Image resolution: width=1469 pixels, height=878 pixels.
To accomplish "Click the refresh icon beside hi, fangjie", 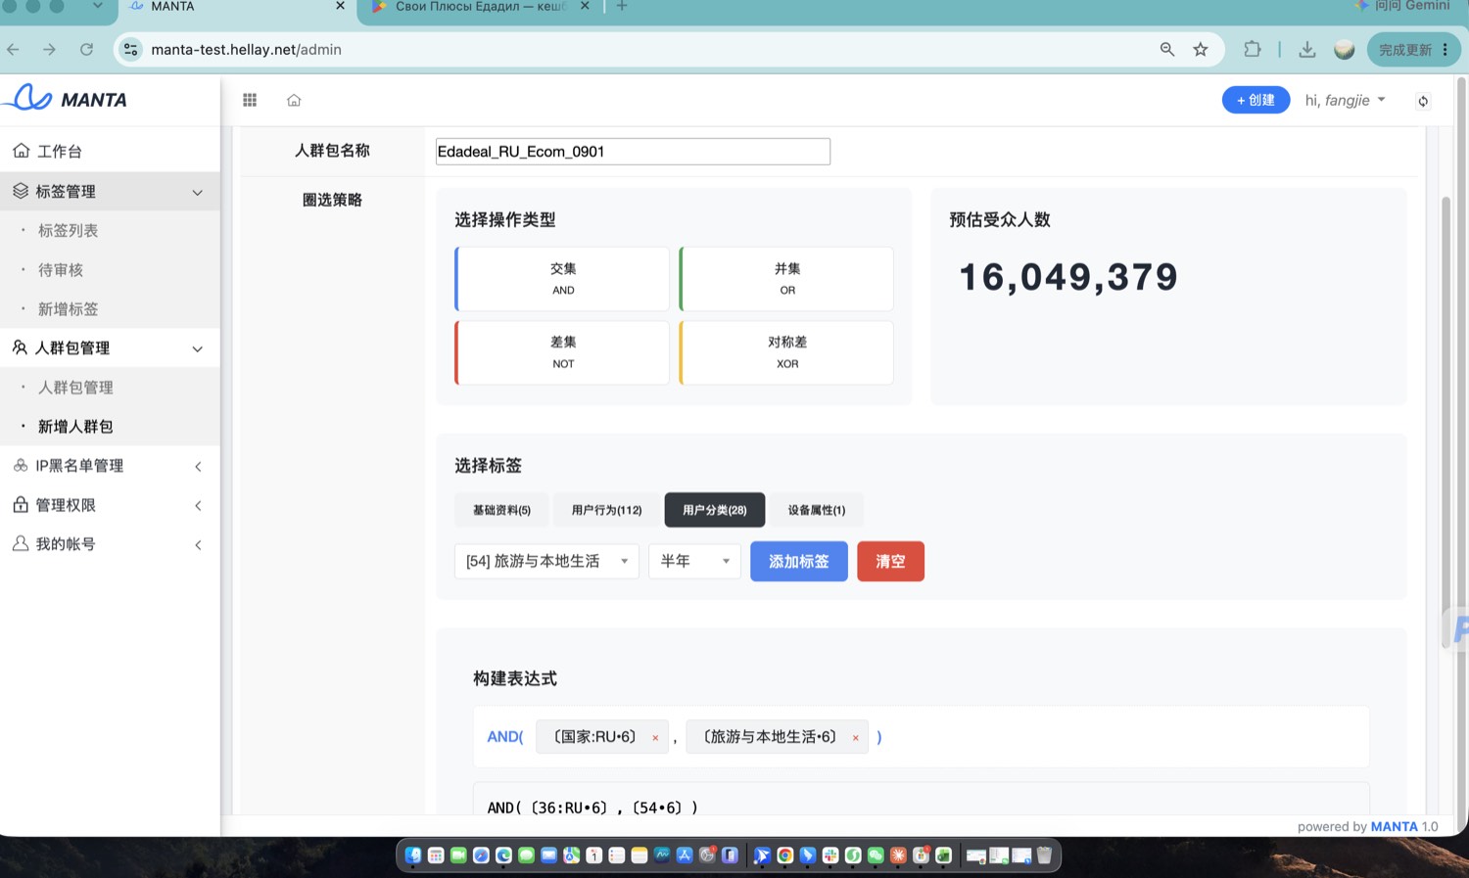I will pos(1423,101).
